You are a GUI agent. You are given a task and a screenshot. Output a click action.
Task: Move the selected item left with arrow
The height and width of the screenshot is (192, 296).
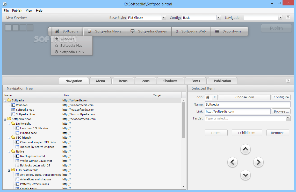coord(232,162)
